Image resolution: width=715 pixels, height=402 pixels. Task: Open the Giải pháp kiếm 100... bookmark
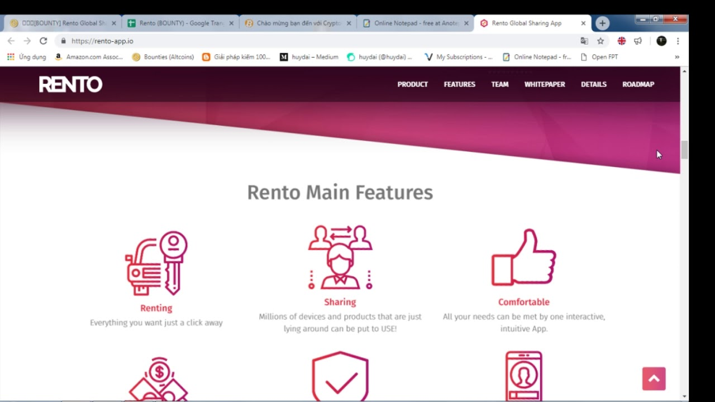pyautogui.click(x=236, y=57)
